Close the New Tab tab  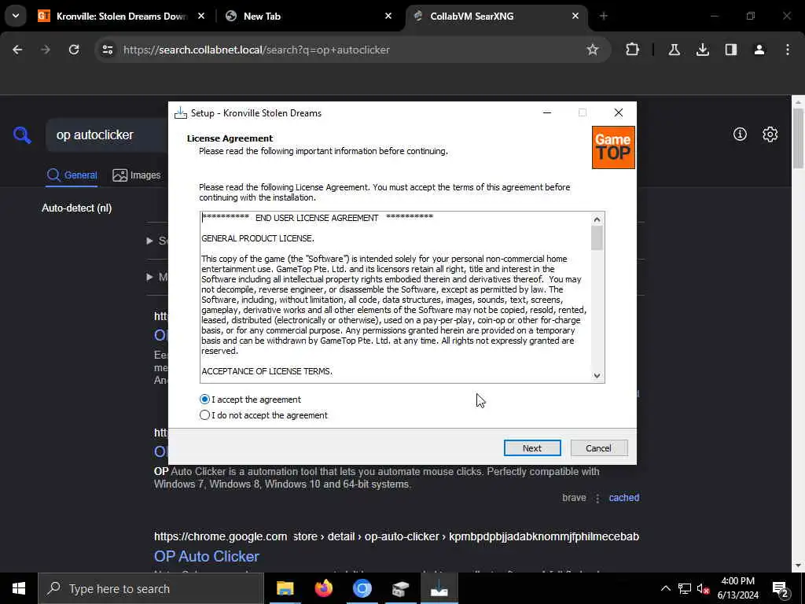point(388,16)
